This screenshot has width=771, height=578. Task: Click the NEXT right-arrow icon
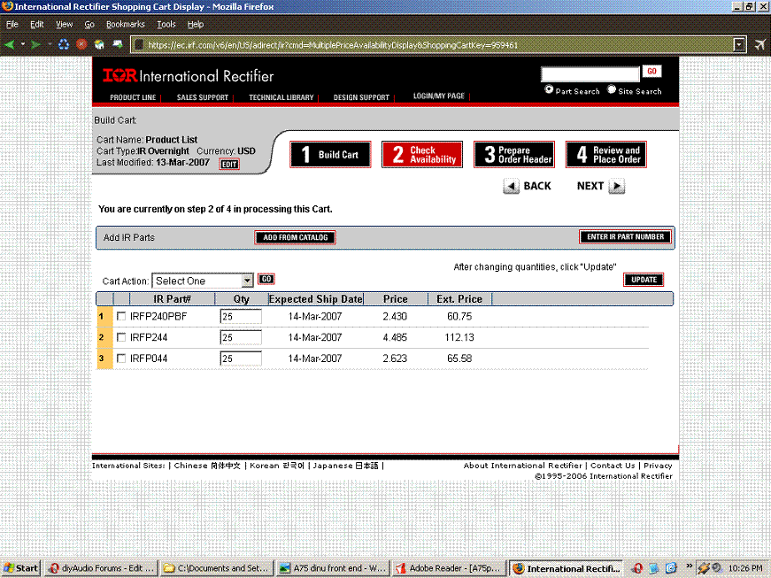[617, 186]
